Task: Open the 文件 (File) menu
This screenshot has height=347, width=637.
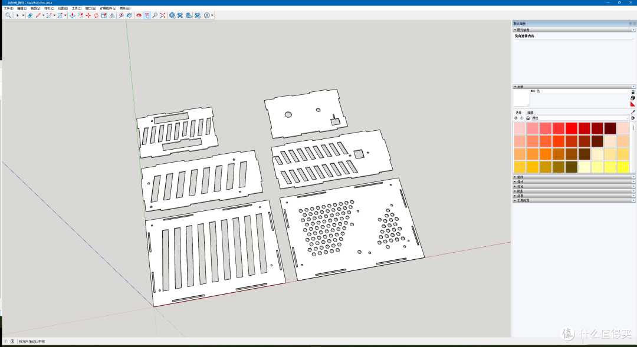Action: click(x=8, y=8)
